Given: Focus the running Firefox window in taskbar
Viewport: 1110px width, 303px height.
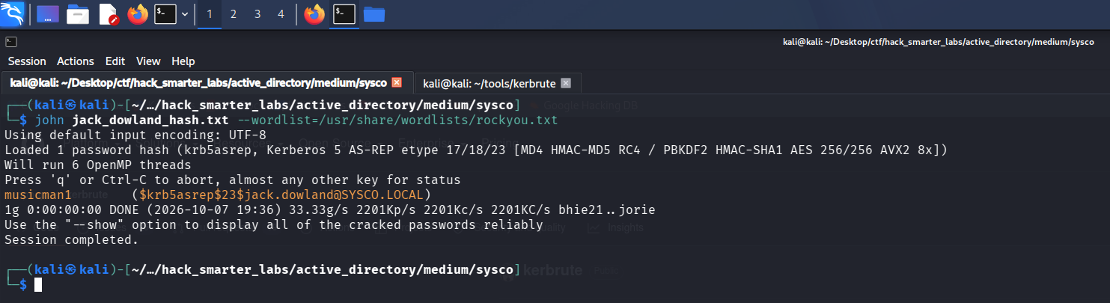Looking at the screenshot, I should 314,14.
